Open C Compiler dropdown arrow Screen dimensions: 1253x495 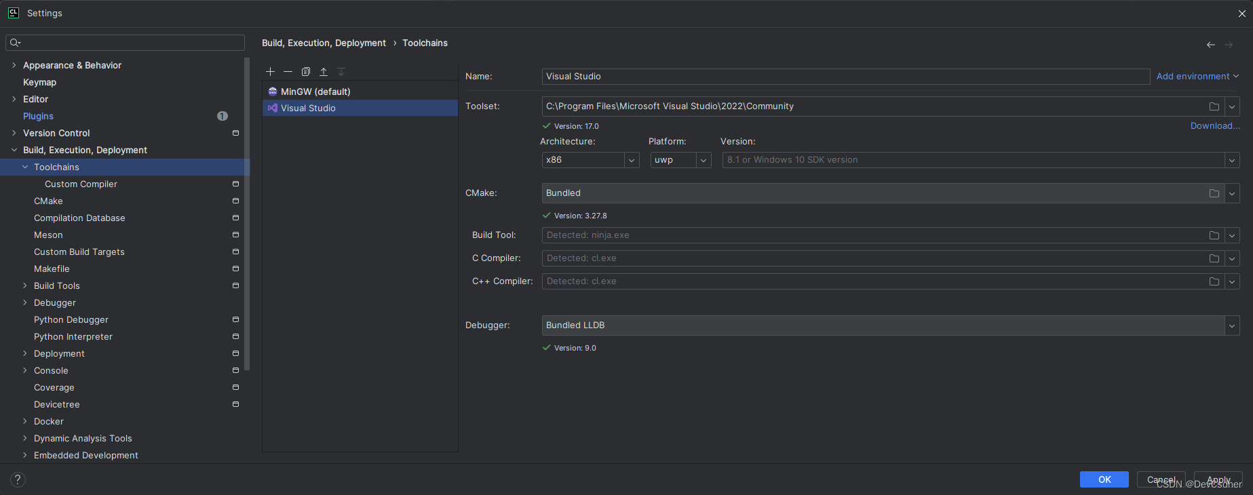(1232, 258)
